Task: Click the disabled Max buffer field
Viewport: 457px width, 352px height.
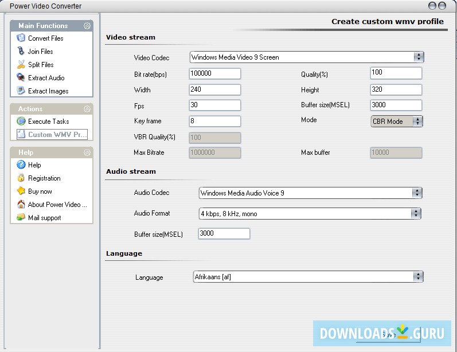Action: (396, 152)
